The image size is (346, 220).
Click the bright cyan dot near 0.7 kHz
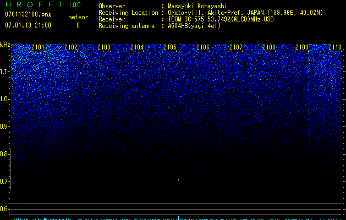pos(178,180)
